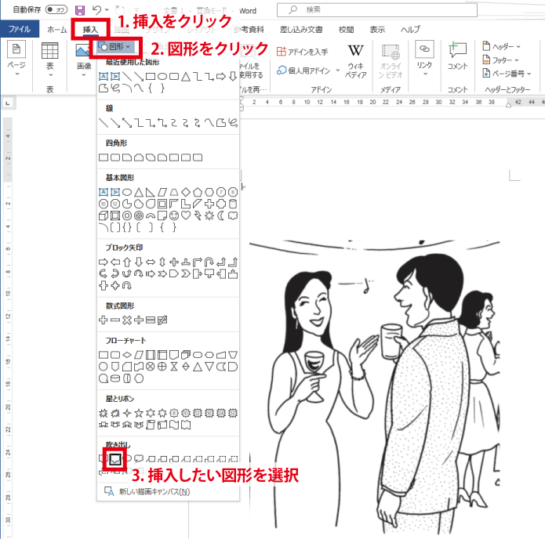Switch to the ホーム tab
545x539 pixels.
point(56,30)
